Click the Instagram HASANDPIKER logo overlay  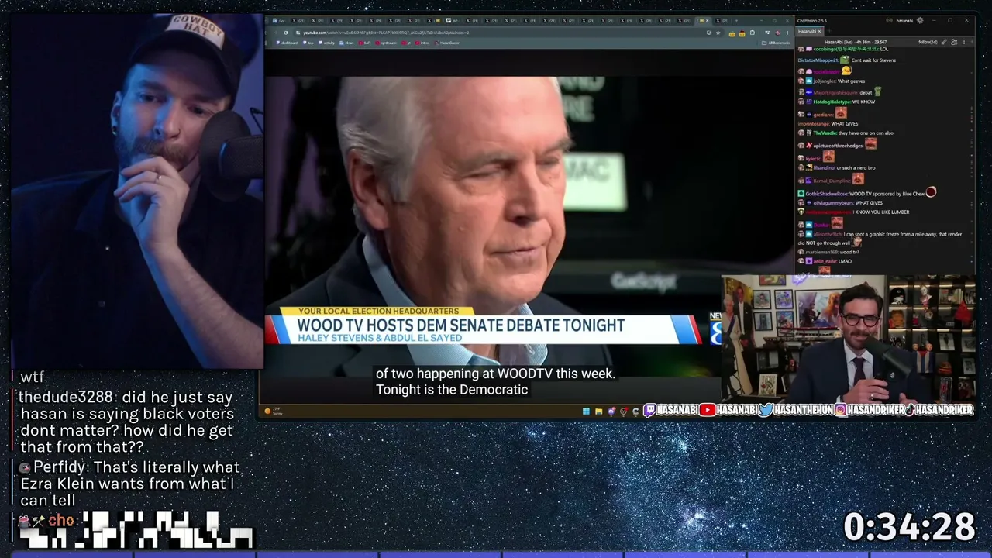click(x=869, y=410)
